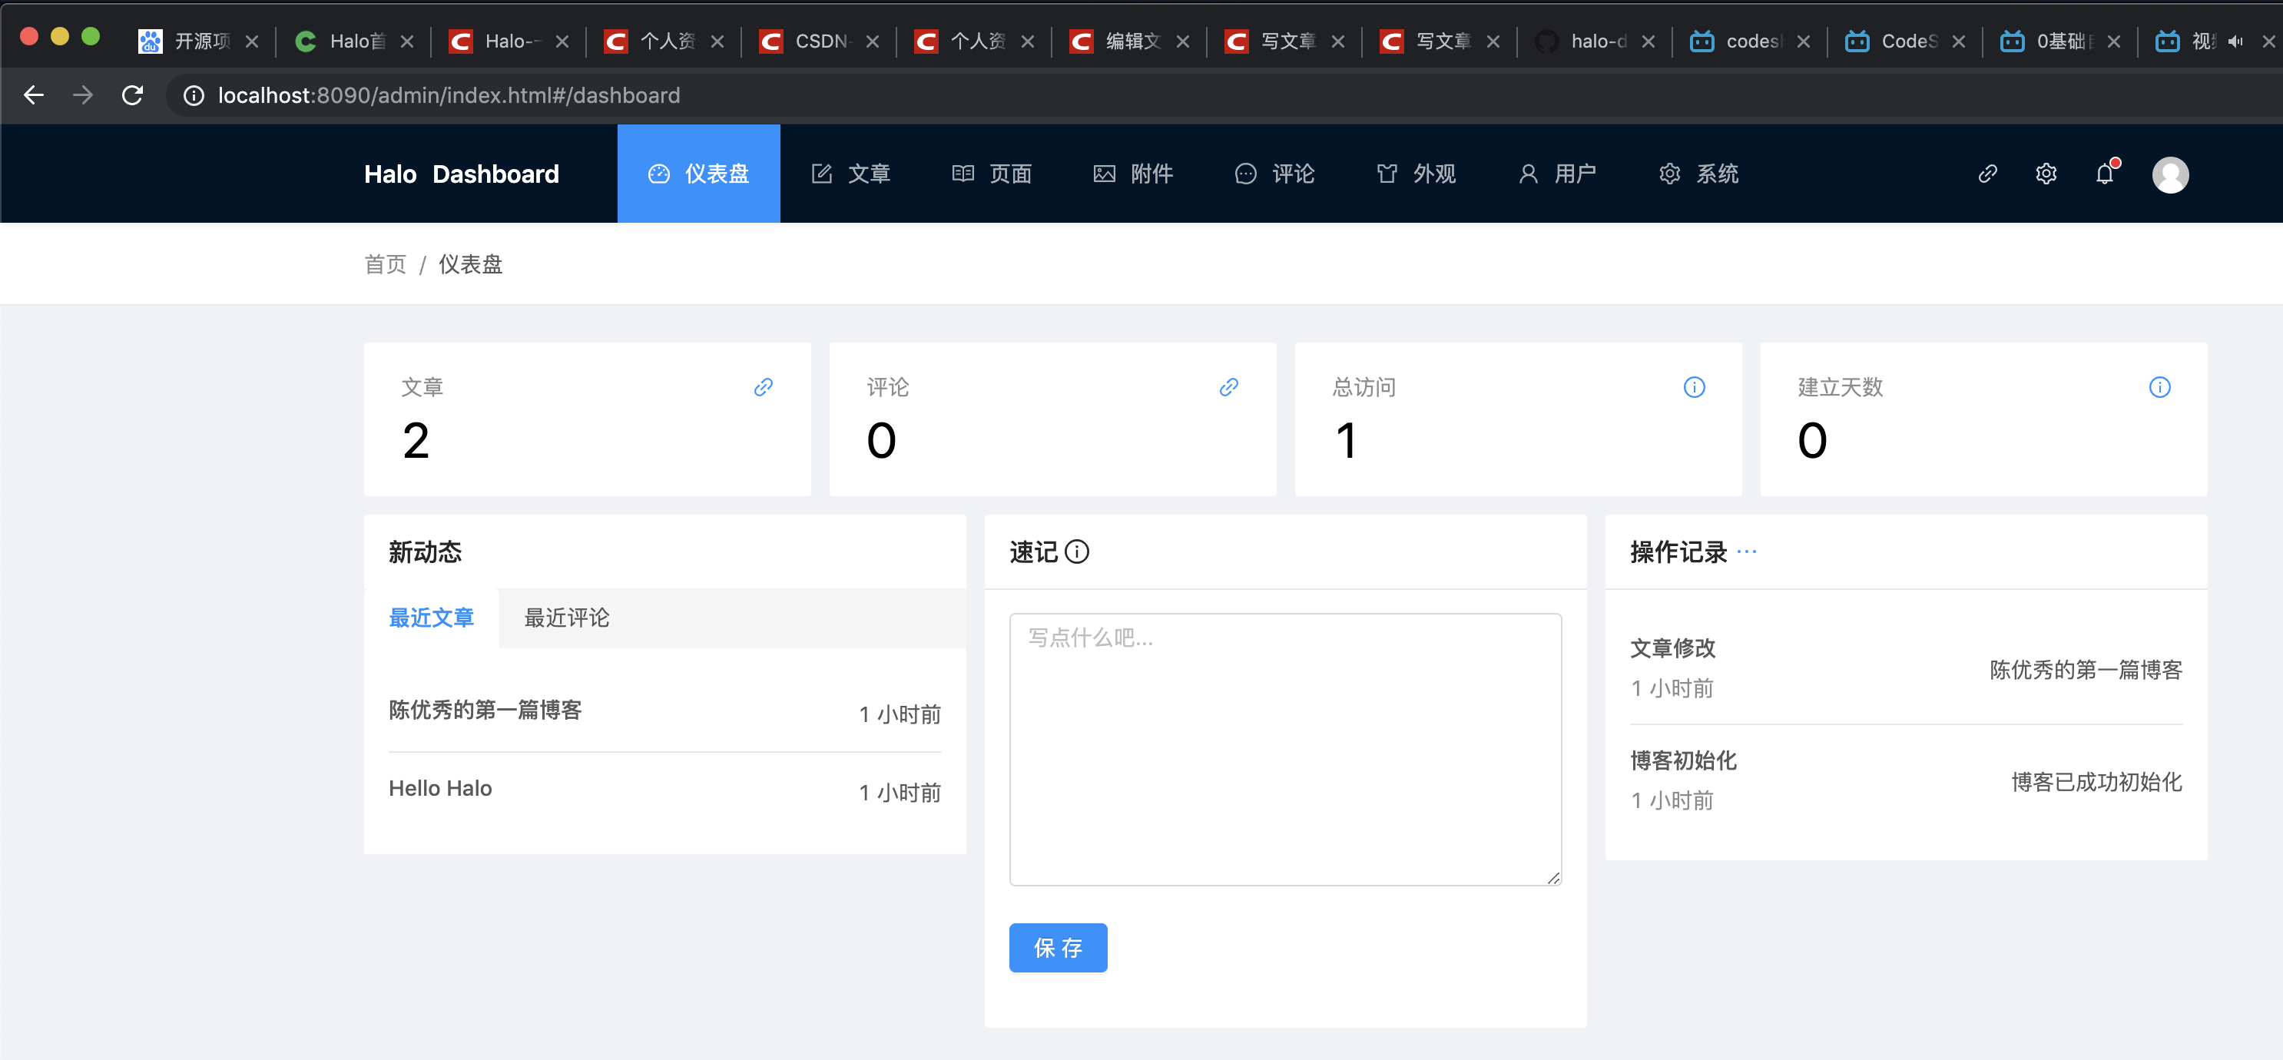Viewport: 2283px width, 1060px height.
Task: Click the 保存 button
Action: click(1057, 947)
